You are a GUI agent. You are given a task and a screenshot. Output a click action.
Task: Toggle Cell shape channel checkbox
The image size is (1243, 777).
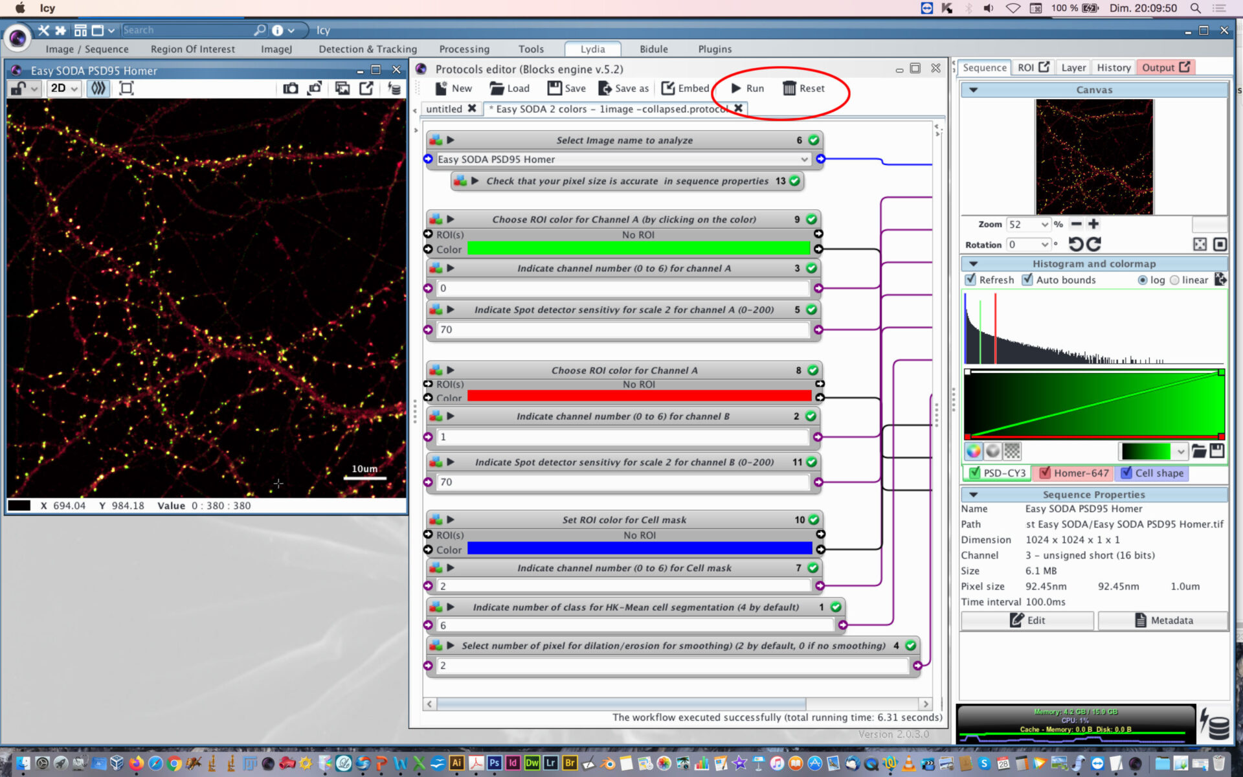[x=1126, y=473]
